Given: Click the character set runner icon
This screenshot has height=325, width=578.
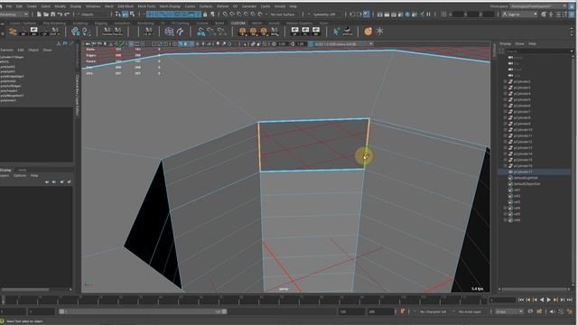Looking at the screenshot, I should click(x=403, y=311).
